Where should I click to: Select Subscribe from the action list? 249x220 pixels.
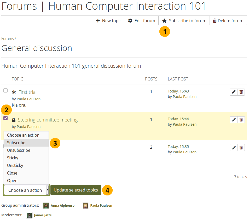[x=16, y=143]
